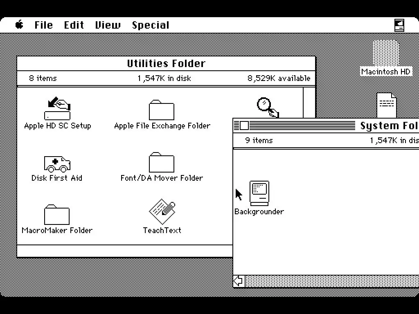Click the "TeachText" label
The image size is (419, 314).
click(x=162, y=231)
